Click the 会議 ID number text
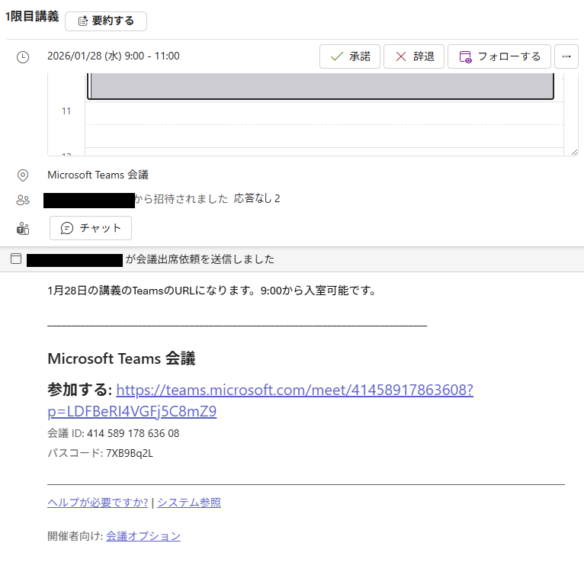584x572 pixels. pyautogui.click(x=133, y=433)
